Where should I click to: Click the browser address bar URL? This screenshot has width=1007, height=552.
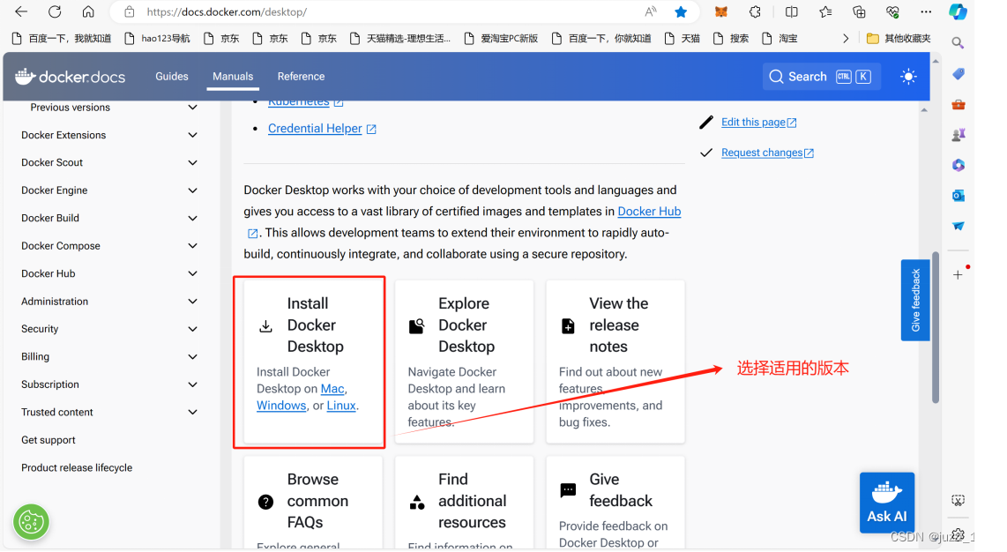pos(226,11)
